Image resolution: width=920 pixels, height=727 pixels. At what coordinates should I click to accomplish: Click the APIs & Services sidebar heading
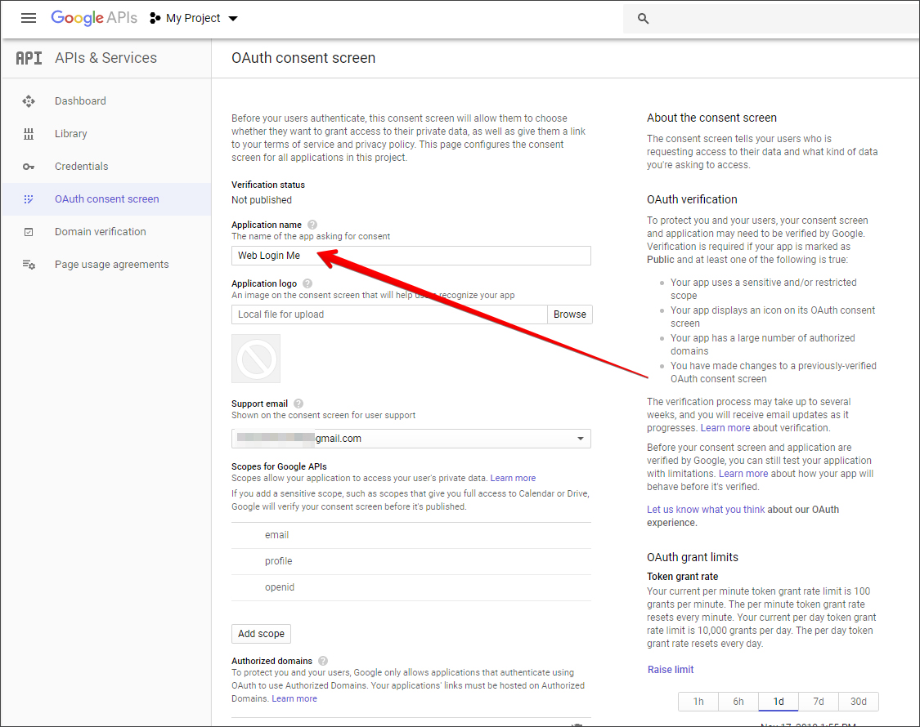click(x=106, y=58)
